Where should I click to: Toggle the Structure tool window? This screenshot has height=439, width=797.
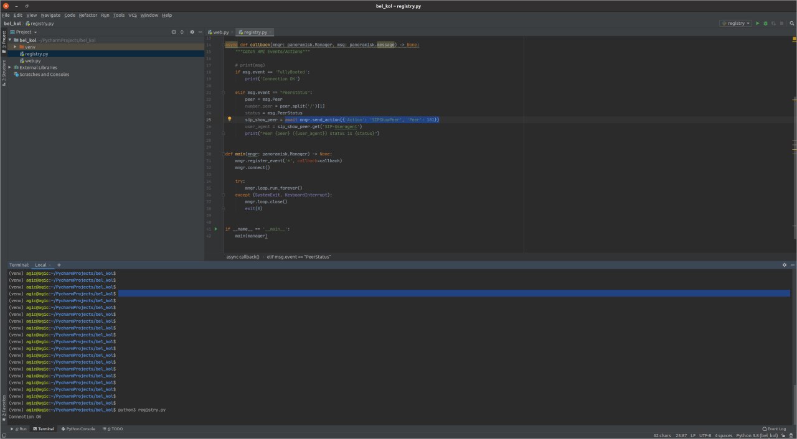tap(3, 73)
